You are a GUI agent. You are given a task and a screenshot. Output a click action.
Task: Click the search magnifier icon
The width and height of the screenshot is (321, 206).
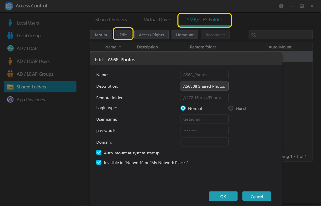click(x=254, y=35)
